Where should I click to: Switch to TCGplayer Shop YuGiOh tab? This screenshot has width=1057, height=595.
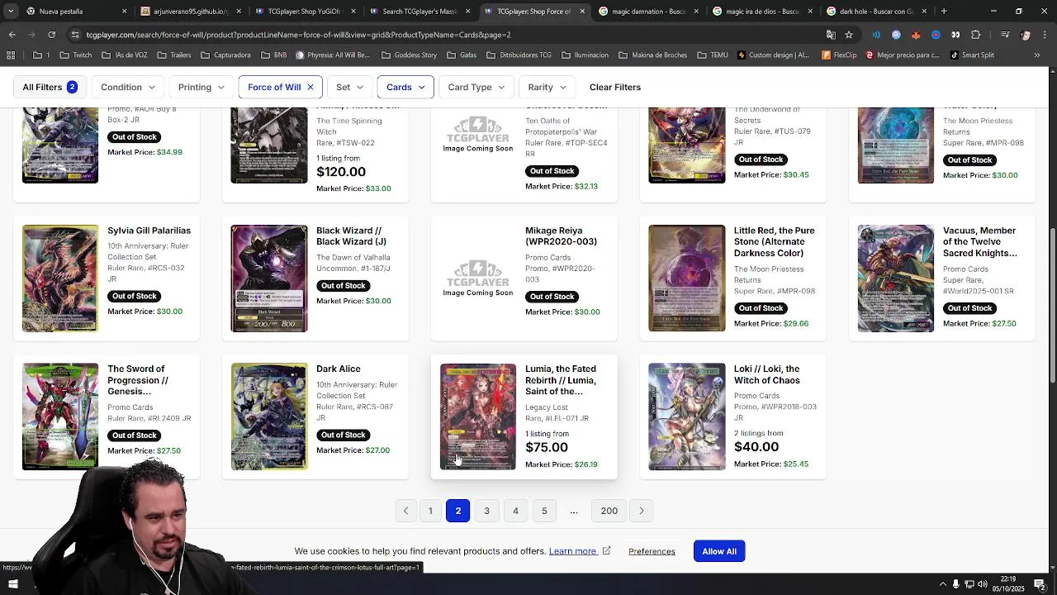[x=303, y=12]
